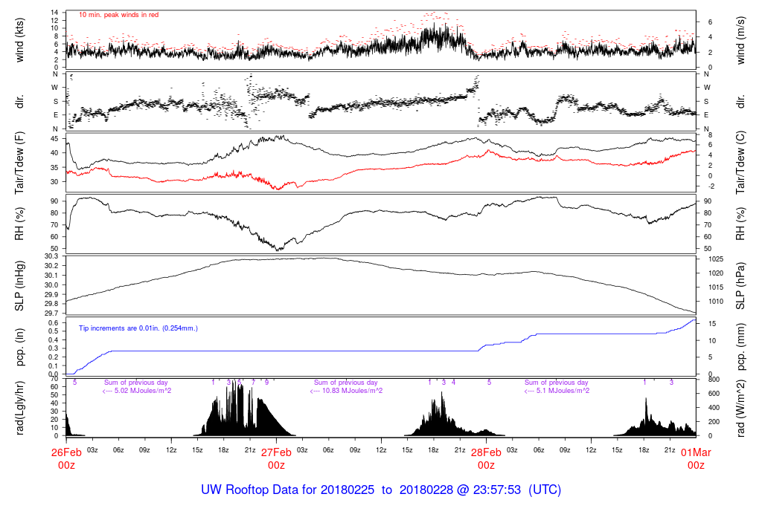
Task: Select the '29.7' tick on SLP axis
Action: (51, 313)
